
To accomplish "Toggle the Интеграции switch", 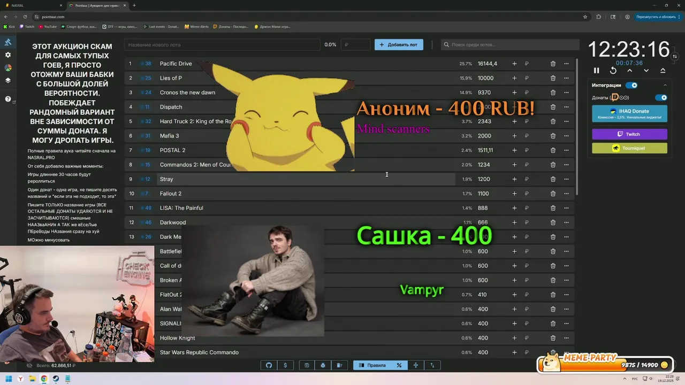I will click(x=631, y=85).
